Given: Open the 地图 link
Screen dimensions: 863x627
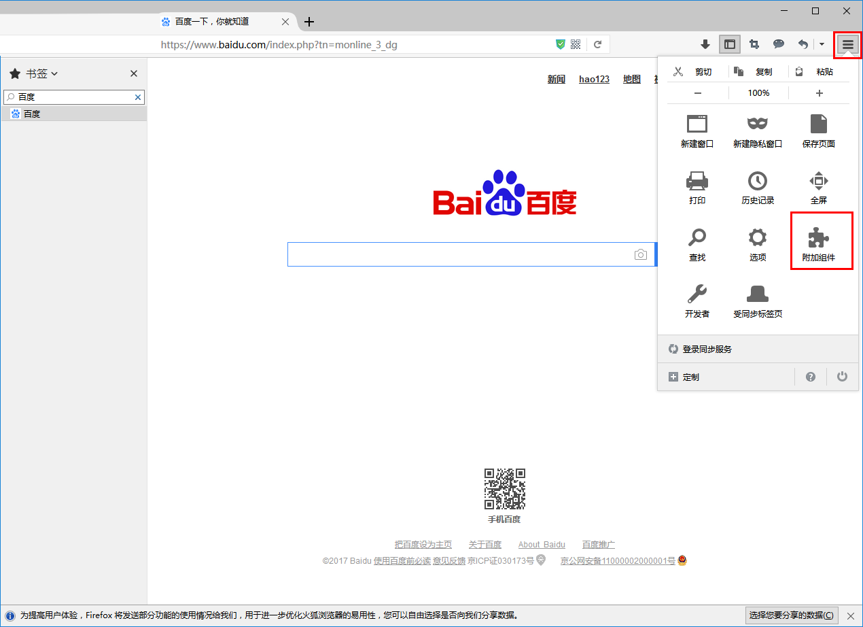Looking at the screenshot, I should [x=632, y=80].
